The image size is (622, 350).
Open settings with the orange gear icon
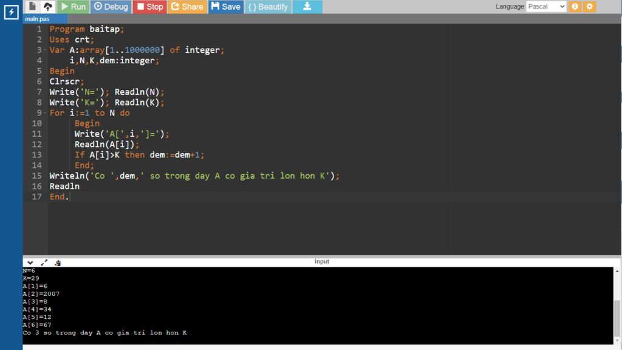tap(589, 6)
